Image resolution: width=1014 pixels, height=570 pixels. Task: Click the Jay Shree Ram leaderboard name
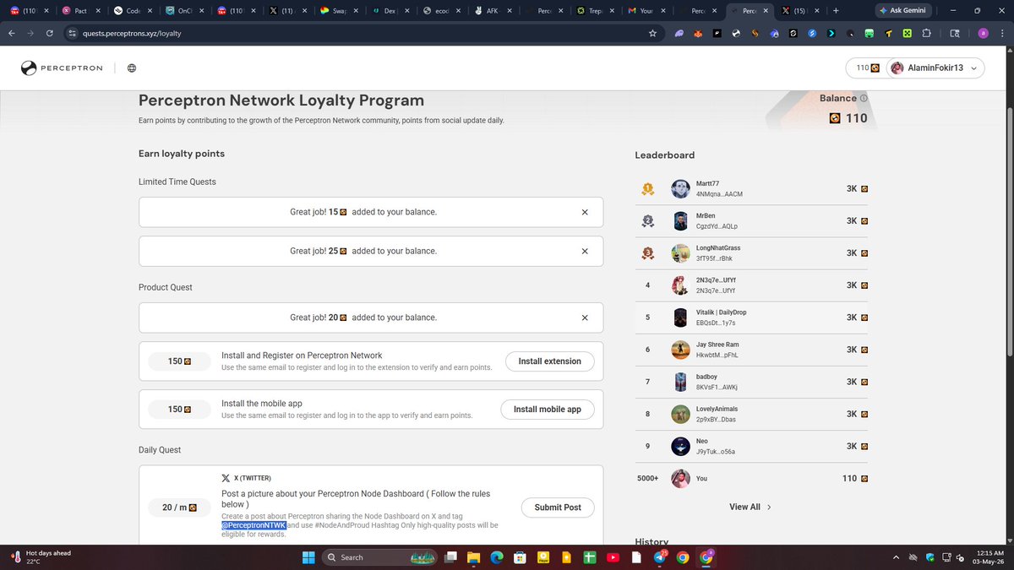tap(717, 345)
